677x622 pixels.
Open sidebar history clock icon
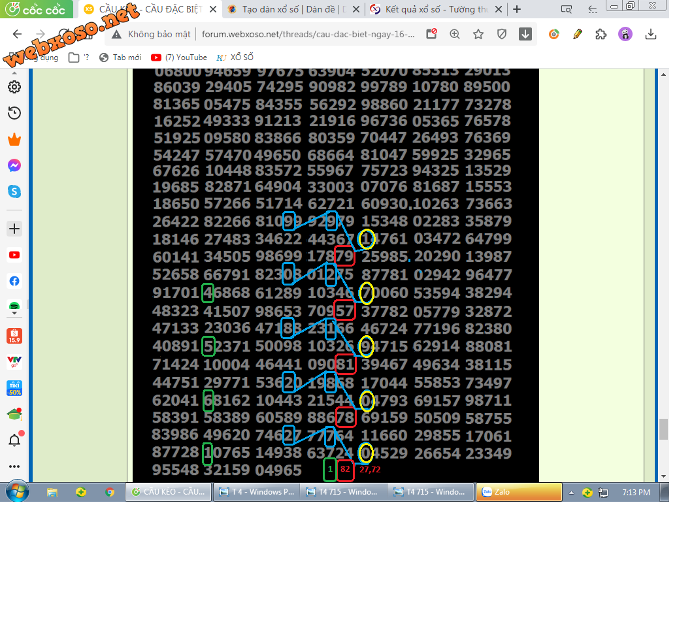[14, 114]
